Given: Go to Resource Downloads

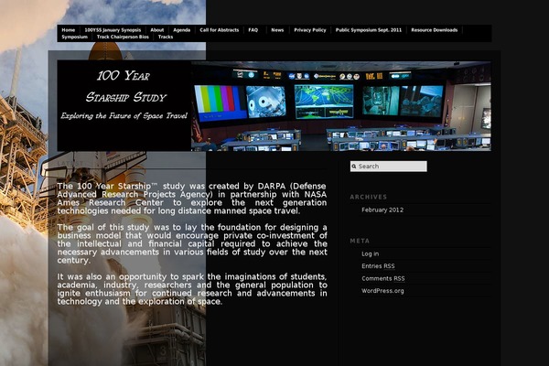Looking at the screenshot, I should [435, 30].
